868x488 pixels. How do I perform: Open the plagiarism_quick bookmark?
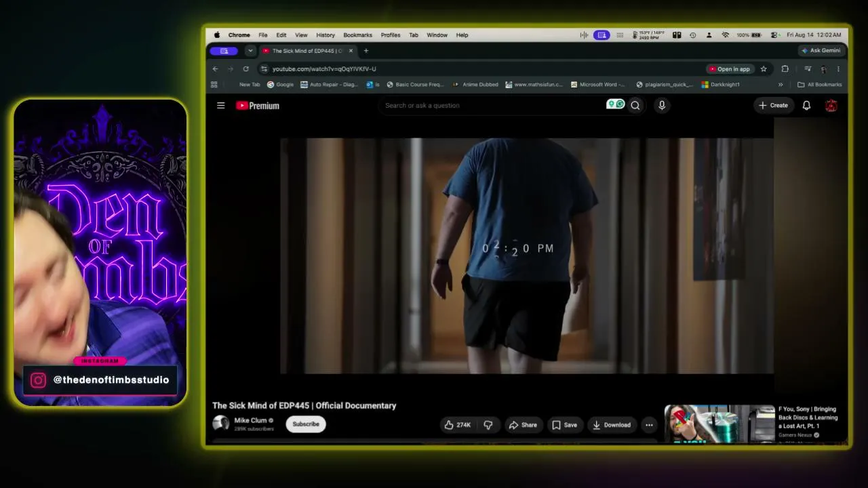(x=665, y=85)
